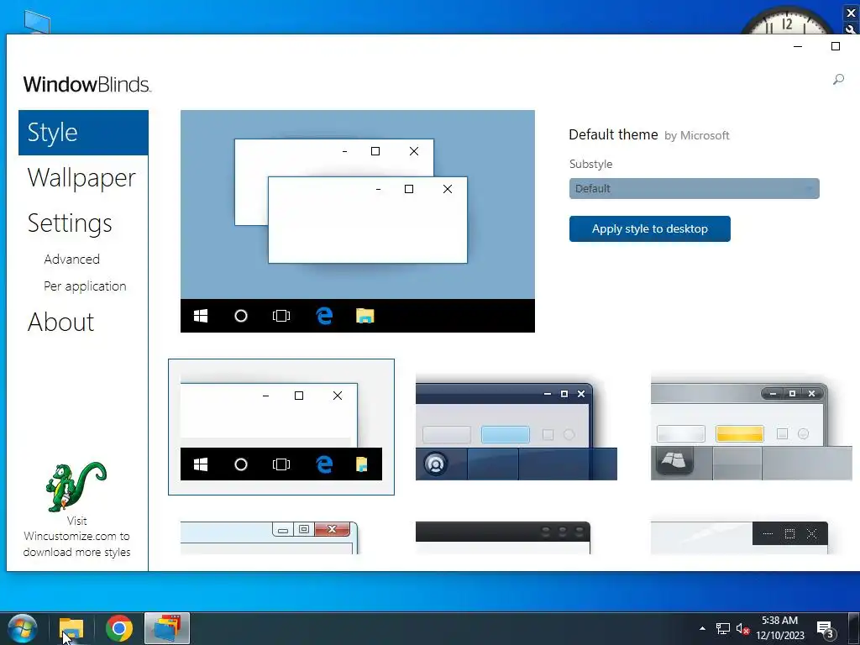Open the Style section in the sidebar
The width and height of the screenshot is (860, 645).
[x=83, y=133]
